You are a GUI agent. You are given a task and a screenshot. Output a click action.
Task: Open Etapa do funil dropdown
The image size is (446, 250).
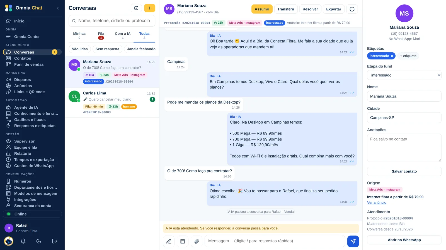pyautogui.click(x=404, y=75)
